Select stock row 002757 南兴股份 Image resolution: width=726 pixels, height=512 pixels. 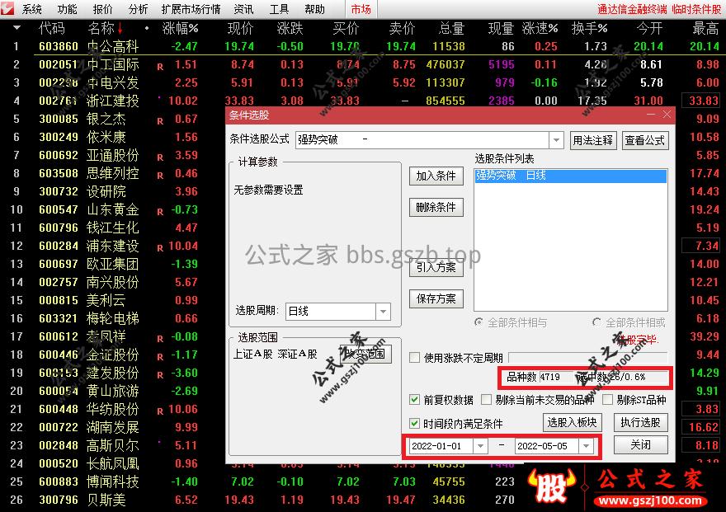click(113, 282)
